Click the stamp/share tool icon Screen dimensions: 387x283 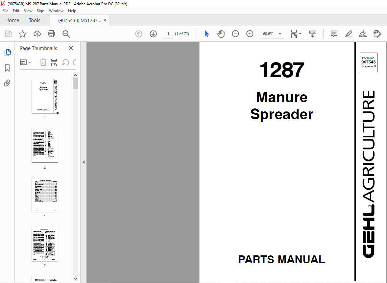click(377, 34)
